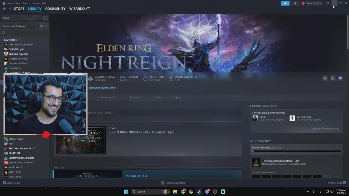Click the Advanced Tips news thumbnail

[81, 140]
